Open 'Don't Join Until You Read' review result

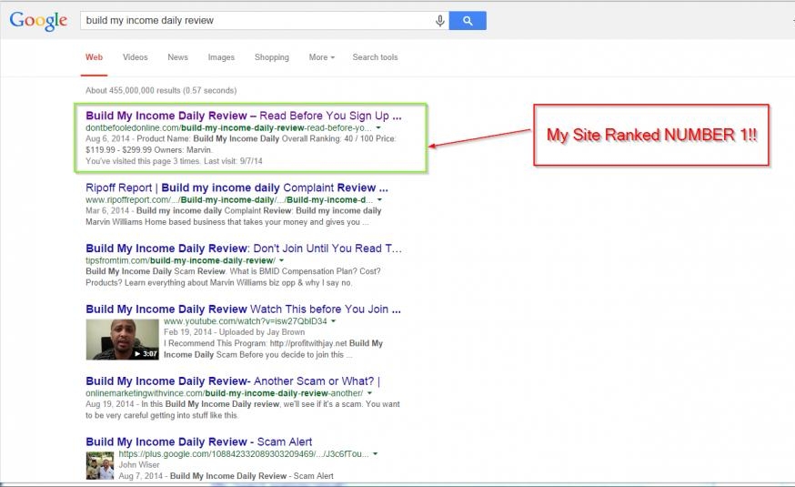244,249
